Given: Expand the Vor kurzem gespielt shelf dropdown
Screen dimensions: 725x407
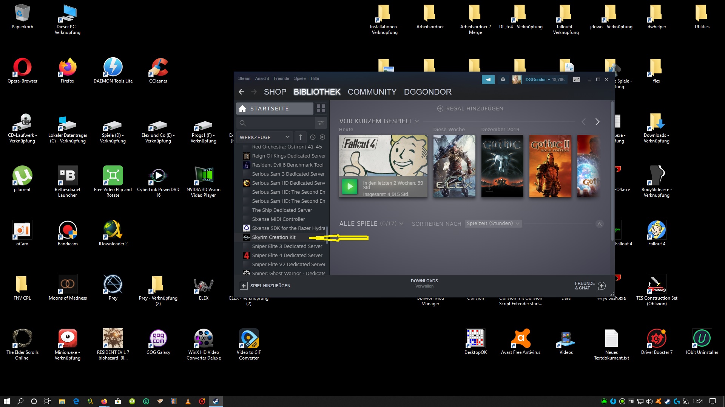Looking at the screenshot, I should pyautogui.click(x=417, y=121).
